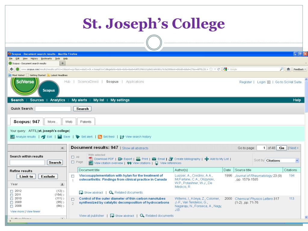Viewport: 308px width, 231px height.
Task: Open the new tab plus button
Action: (63, 63)
